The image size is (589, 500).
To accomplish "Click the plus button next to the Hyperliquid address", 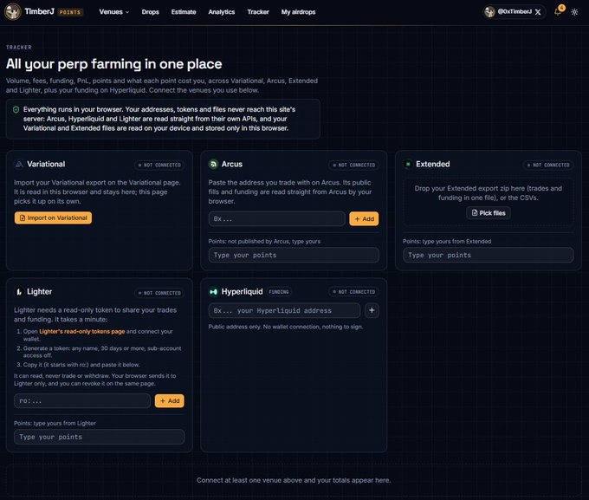I will point(372,310).
